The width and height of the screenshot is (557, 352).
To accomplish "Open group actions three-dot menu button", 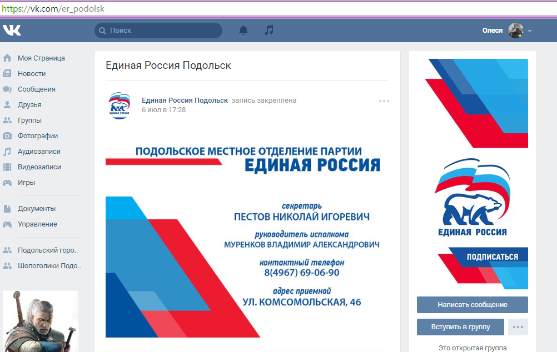I will [x=518, y=327].
